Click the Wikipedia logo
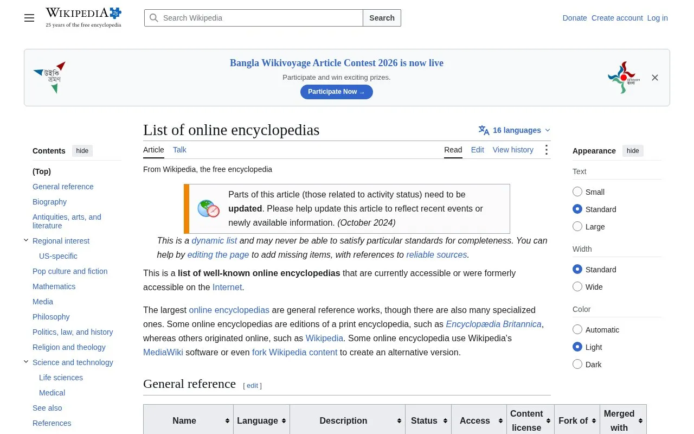 tap(83, 17)
